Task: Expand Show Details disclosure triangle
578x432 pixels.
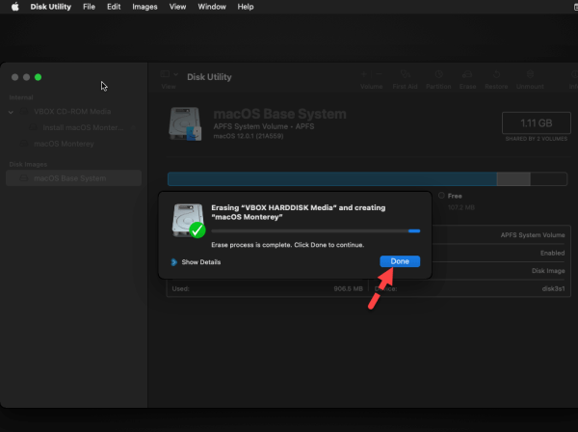Action: click(174, 262)
